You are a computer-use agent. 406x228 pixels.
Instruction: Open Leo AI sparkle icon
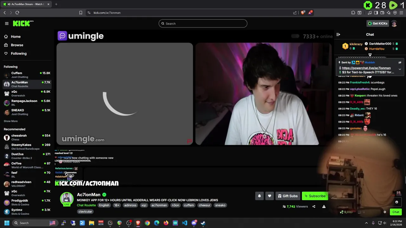tap(389, 13)
